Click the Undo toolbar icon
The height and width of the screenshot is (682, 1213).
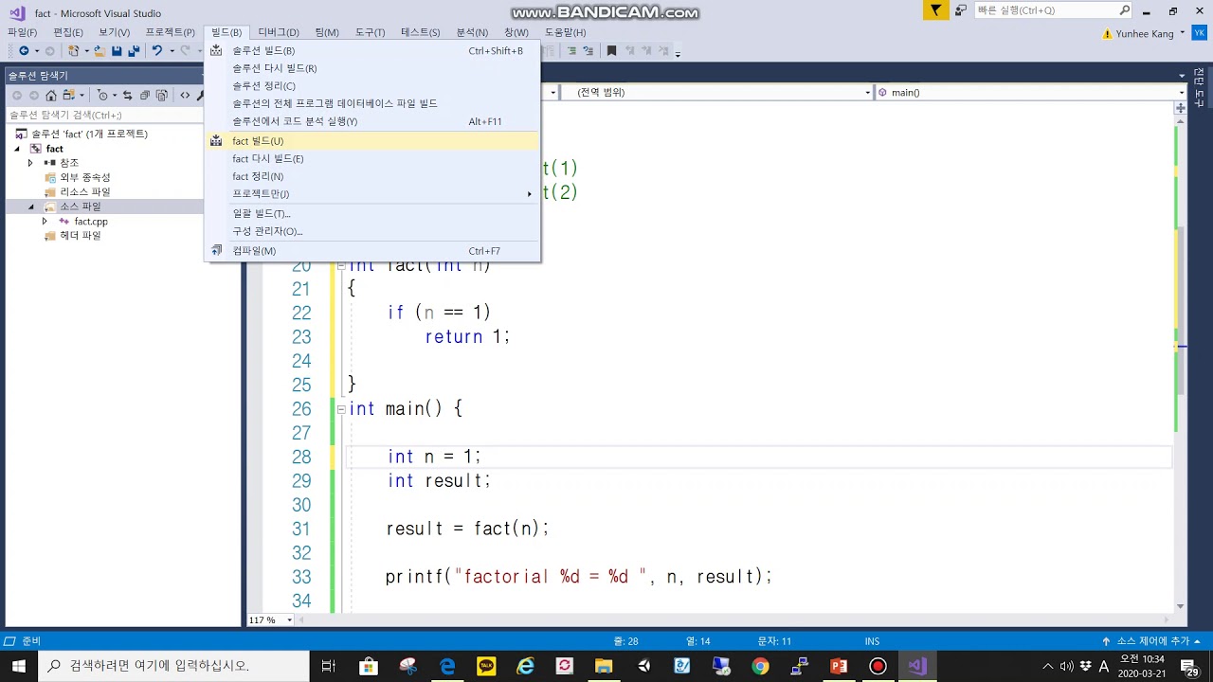click(157, 51)
